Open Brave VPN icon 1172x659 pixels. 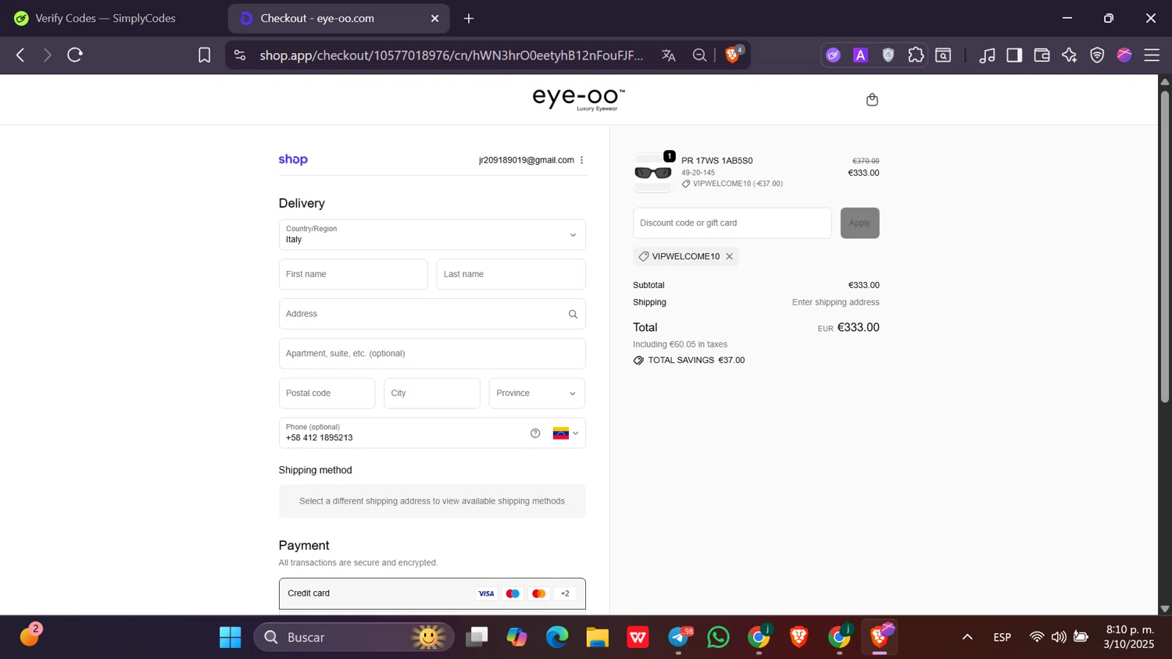(x=1097, y=55)
